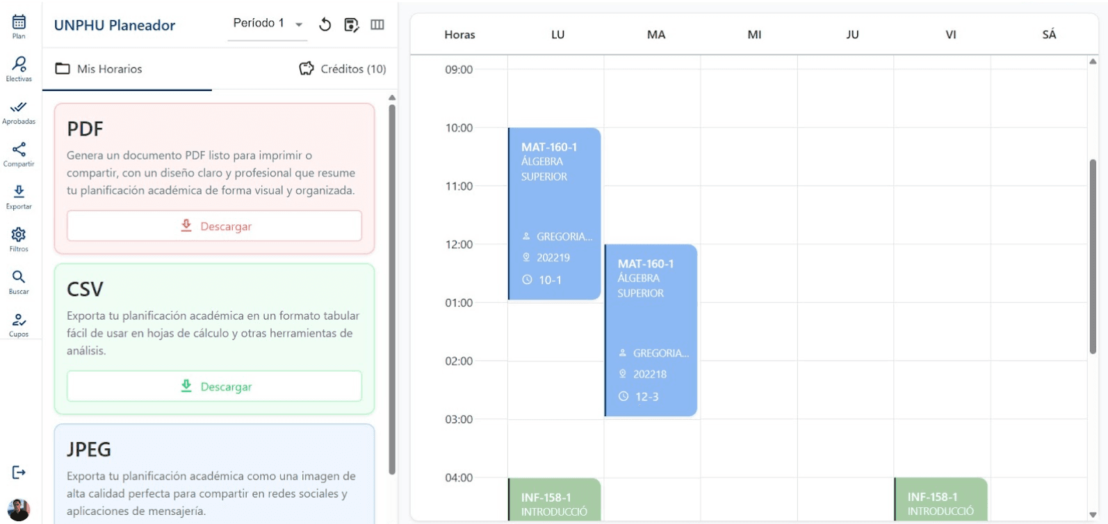The image size is (1108, 524).
Task: Open Tuesday MAT-160-1 Álgebra Superior block
Action: [x=651, y=330]
